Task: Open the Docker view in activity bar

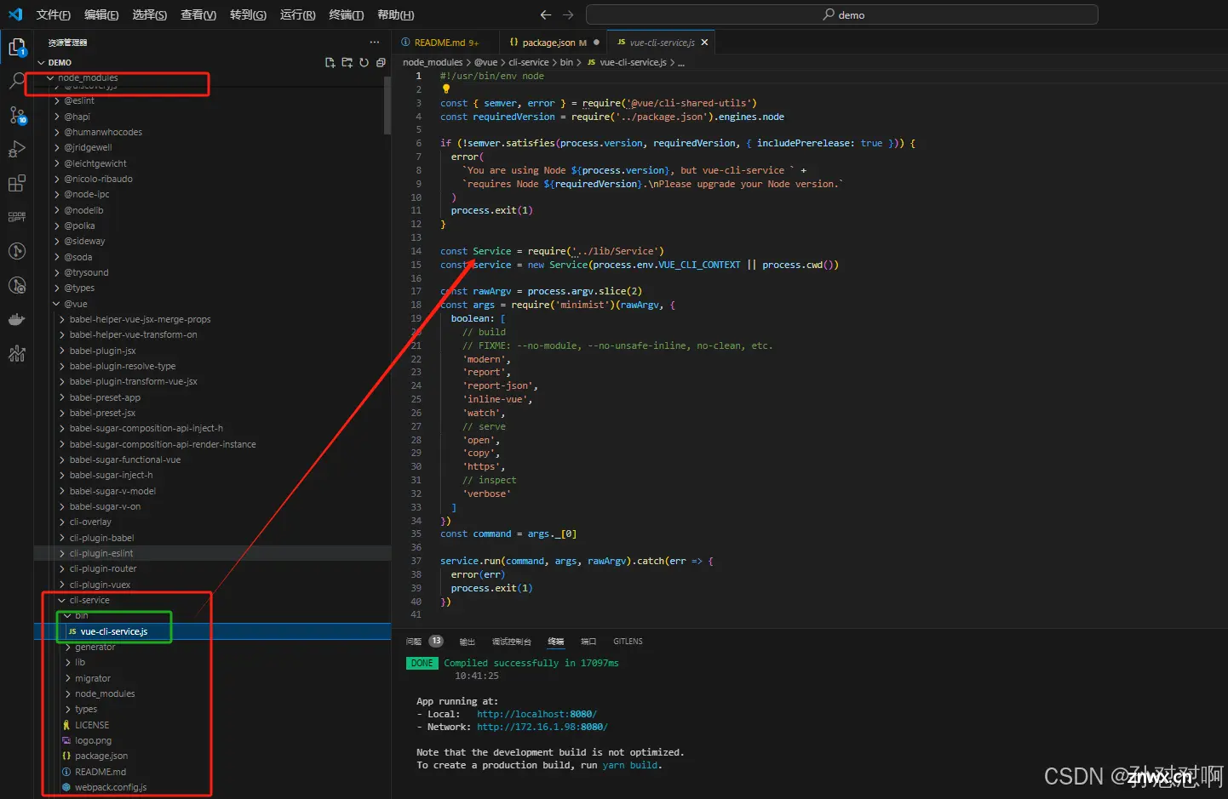Action: (x=17, y=320)
